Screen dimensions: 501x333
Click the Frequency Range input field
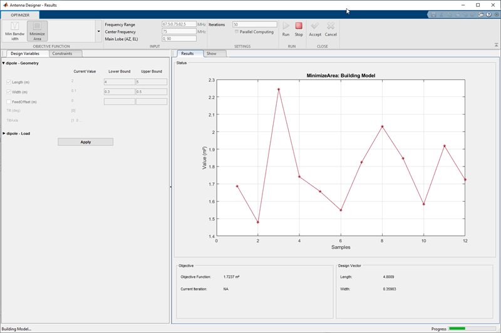pos(179,24)
